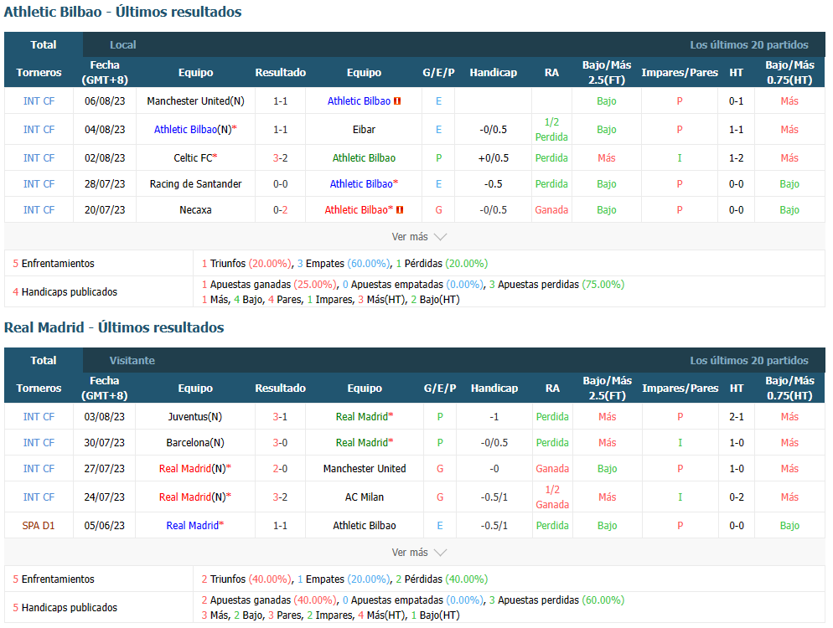
Task: Click team name Manchester United(N) on 06/08/23
Action: pyautogui.click(x=195, y=100)
